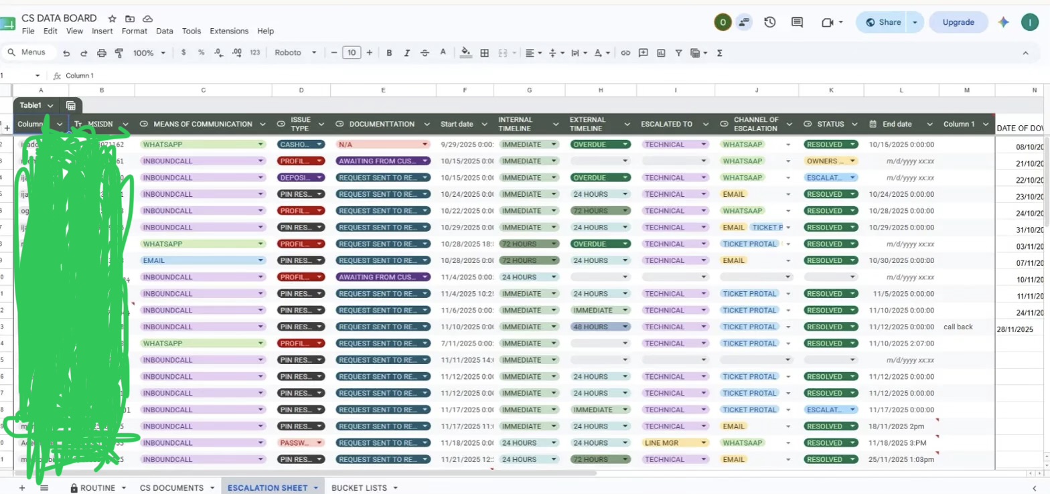This screenshot has width=1050, height=494.
Task: Star the CS DATA BOARD document
Action: pyautogui.click(x=112, y=19)
